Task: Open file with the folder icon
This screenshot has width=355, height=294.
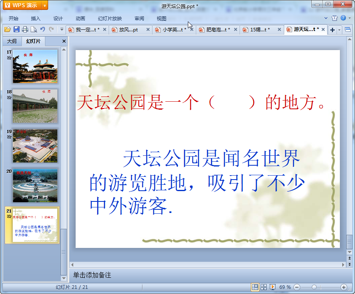Action: click(x=8, y=29)
